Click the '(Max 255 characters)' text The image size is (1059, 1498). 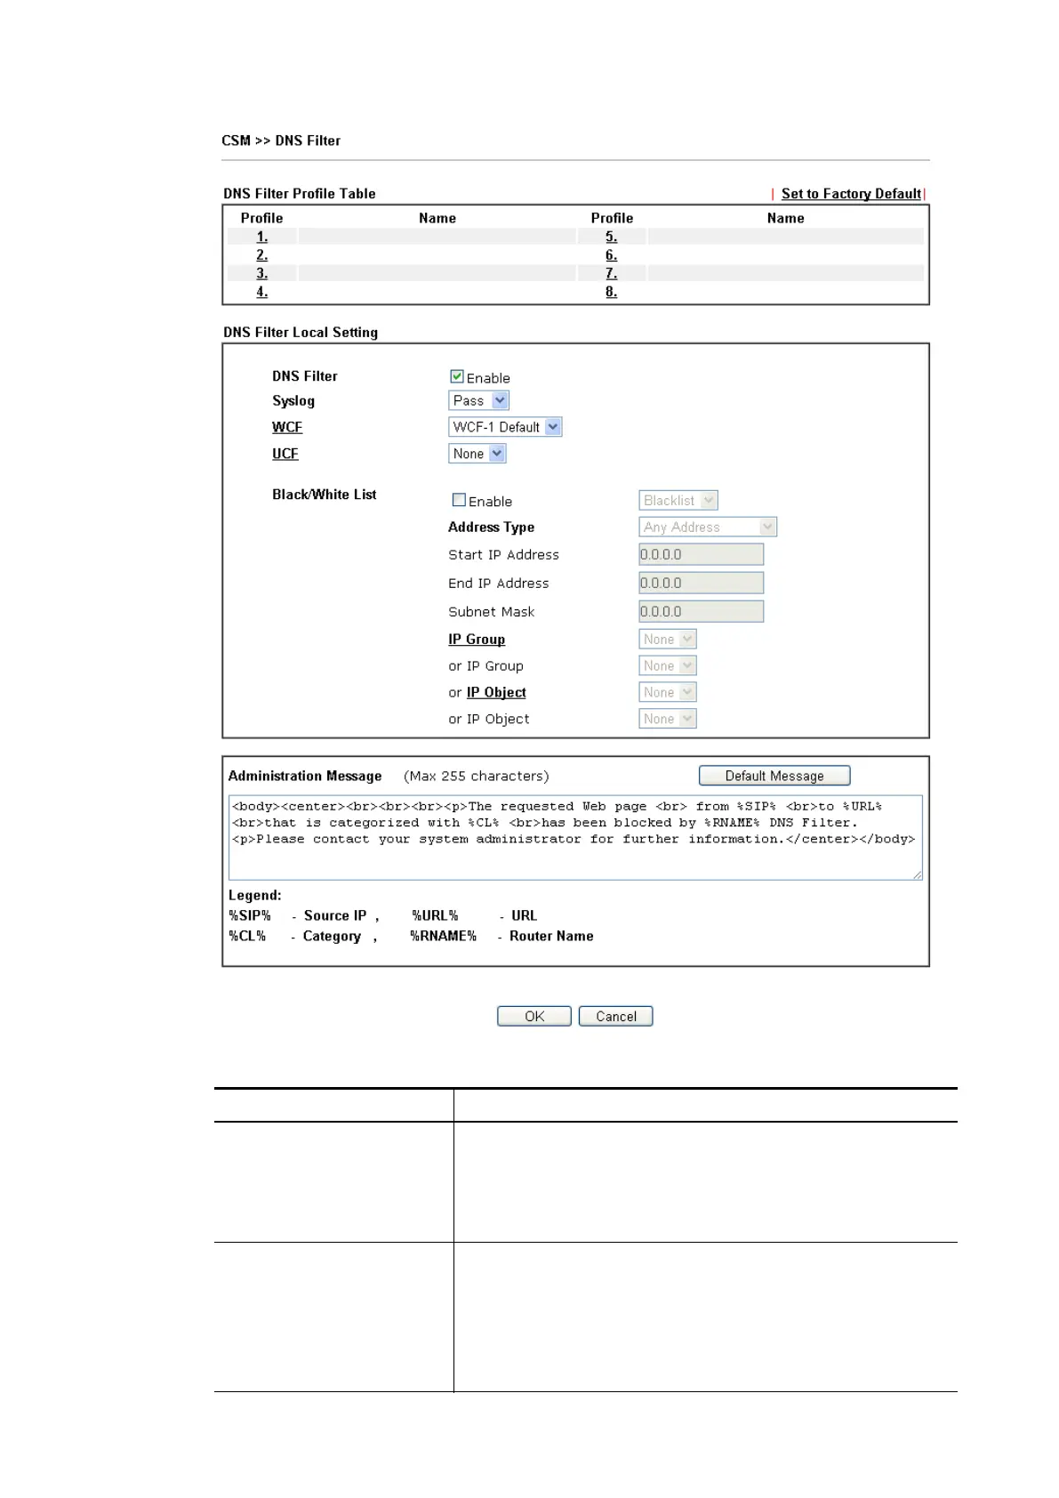point(477,776)
